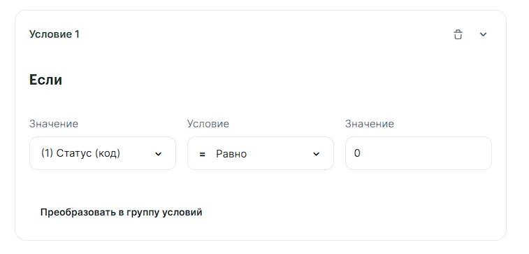Click the left Значение label above Статус
This screenshot has width=529, height=254.
pos(54,124)
